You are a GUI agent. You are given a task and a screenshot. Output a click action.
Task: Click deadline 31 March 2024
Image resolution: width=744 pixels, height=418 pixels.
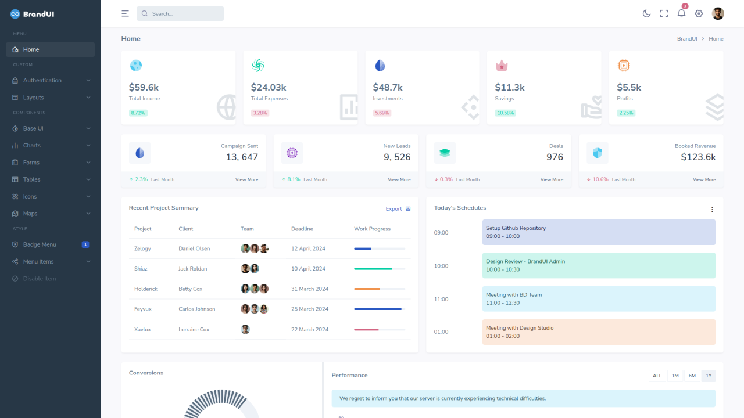(310, 289)
